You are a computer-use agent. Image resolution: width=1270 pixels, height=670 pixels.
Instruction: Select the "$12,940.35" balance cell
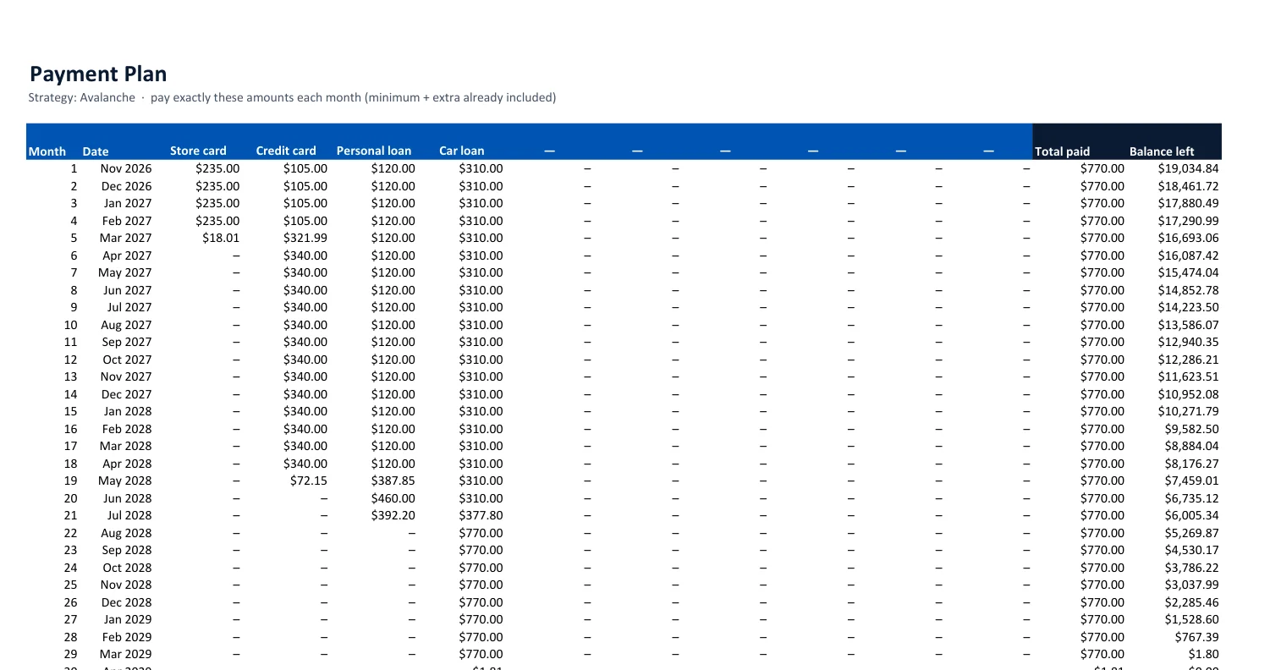point(1189,343)
